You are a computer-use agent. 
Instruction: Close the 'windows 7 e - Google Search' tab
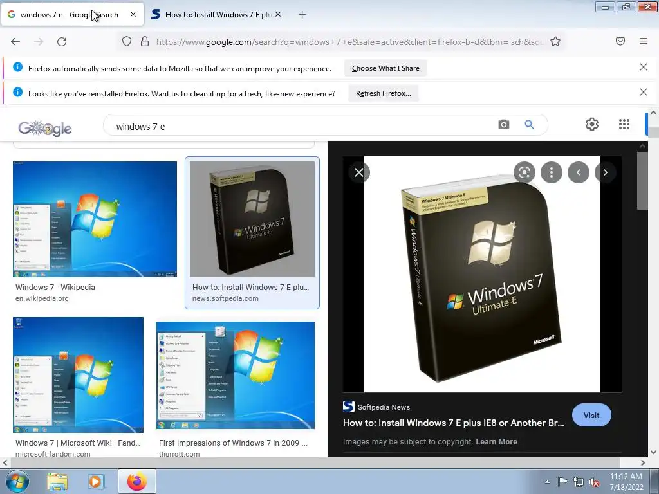(133, 14)
